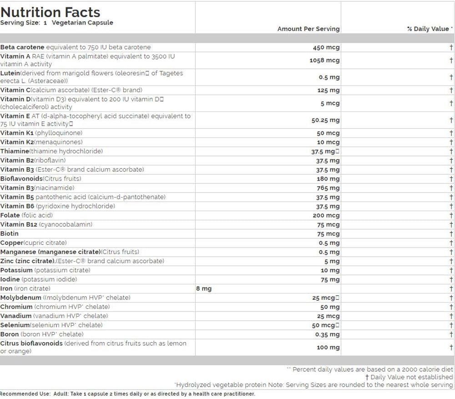Click the Recommended Use instruction text
Screen dimensions: 455x399
point(127,394)
